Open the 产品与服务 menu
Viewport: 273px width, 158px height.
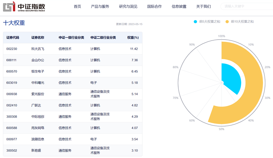coord(100,7)
